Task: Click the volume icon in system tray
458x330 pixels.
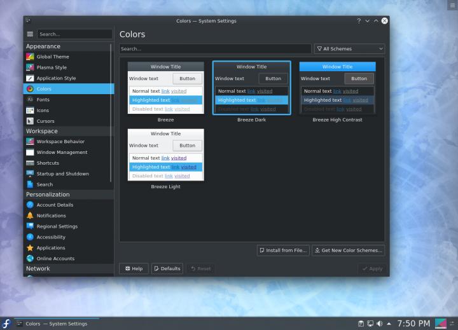Action: (x=379, y=323)
